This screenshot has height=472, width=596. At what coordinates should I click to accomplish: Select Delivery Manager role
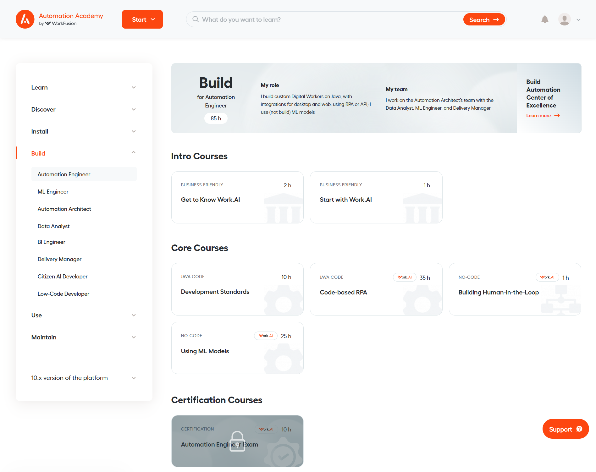click(x=59, y=259)
